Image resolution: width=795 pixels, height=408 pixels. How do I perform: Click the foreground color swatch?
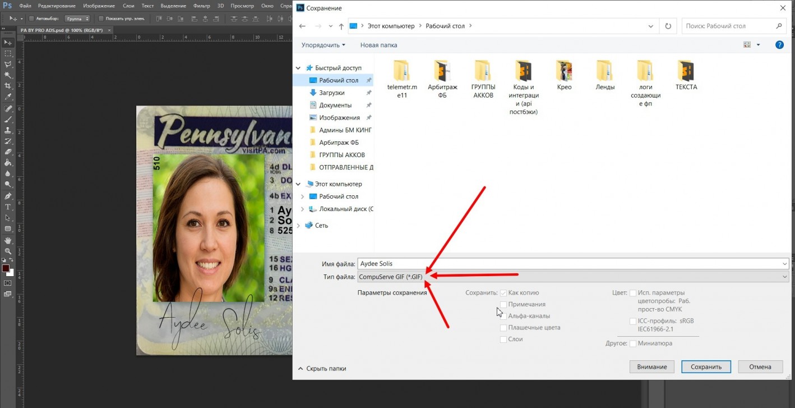tap(6, 268)
